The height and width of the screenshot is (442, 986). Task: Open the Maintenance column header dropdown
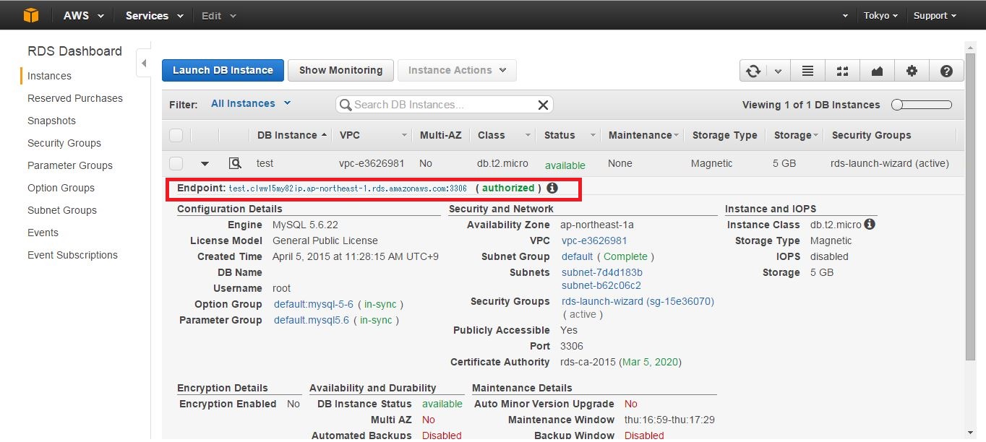[676, 135]
